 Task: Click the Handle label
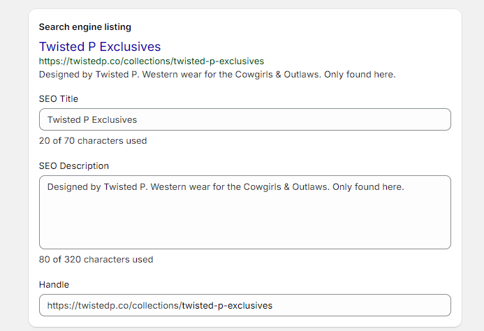pyautogui.click(x=54, y=285)
